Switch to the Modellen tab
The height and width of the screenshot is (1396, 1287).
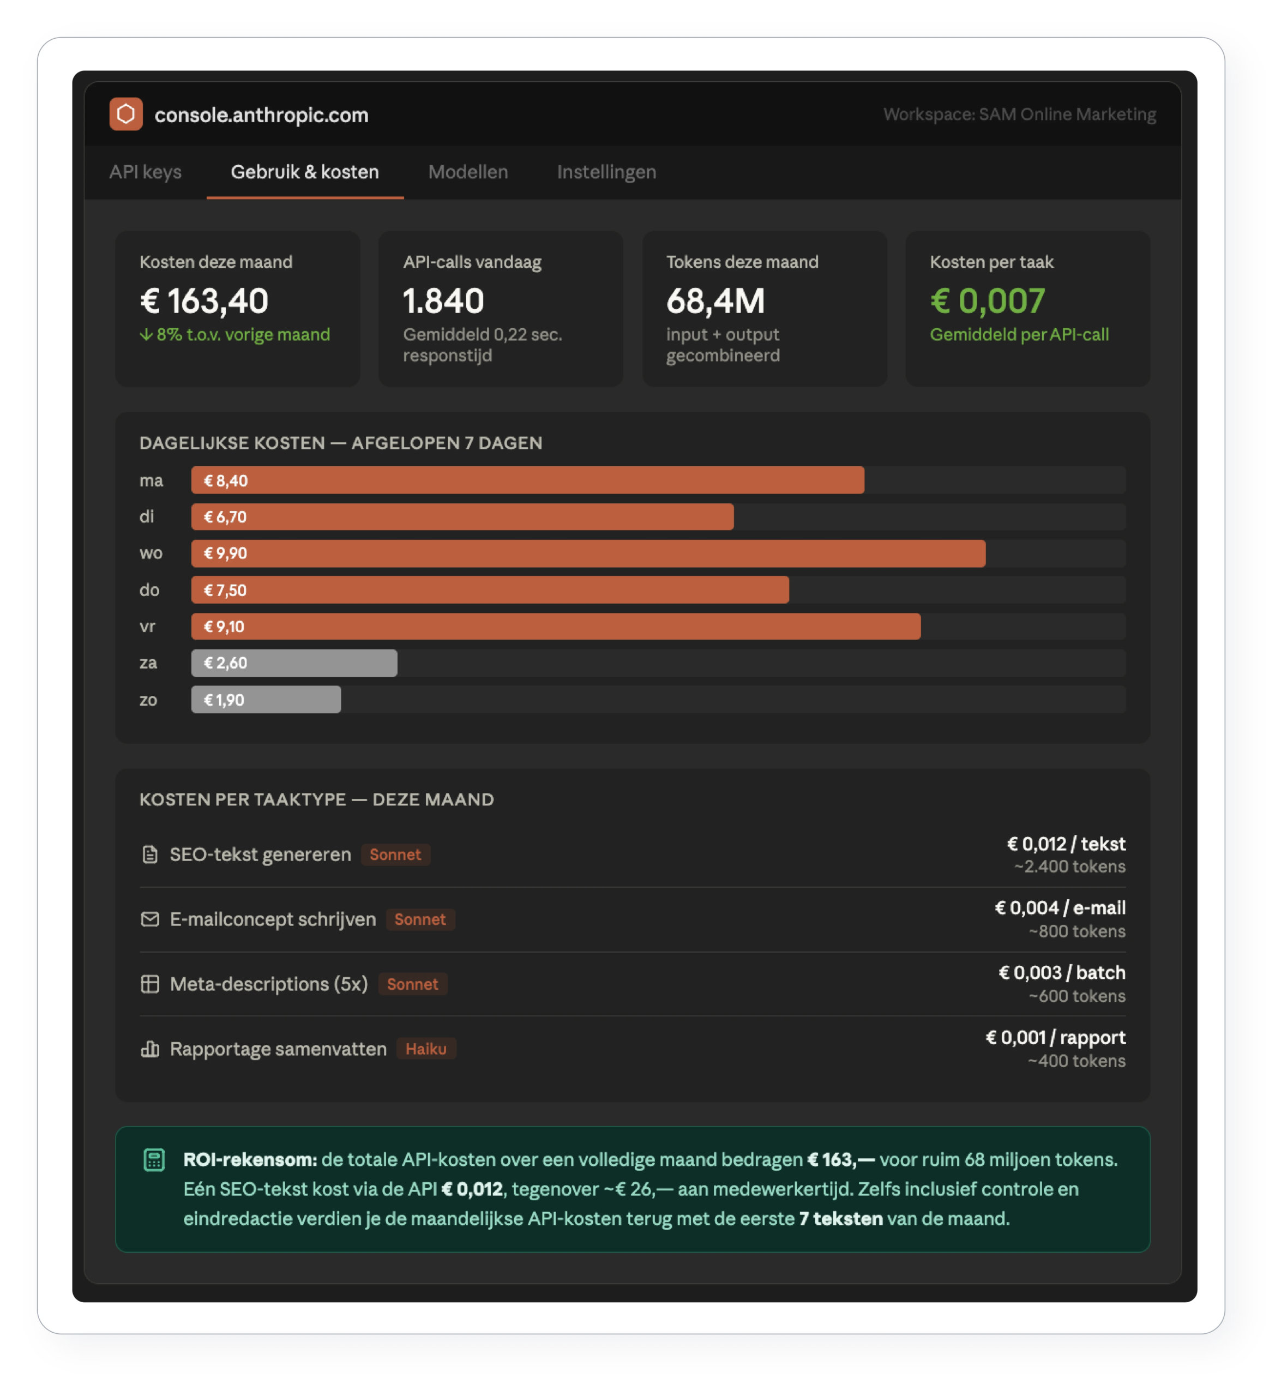coord(468,172)
